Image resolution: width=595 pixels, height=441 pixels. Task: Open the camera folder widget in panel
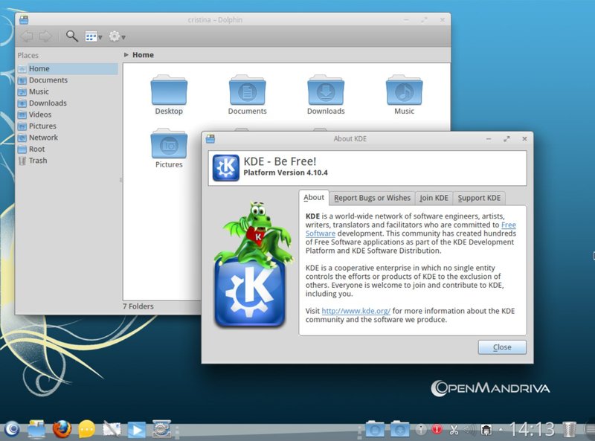click(x=375, y=429)
